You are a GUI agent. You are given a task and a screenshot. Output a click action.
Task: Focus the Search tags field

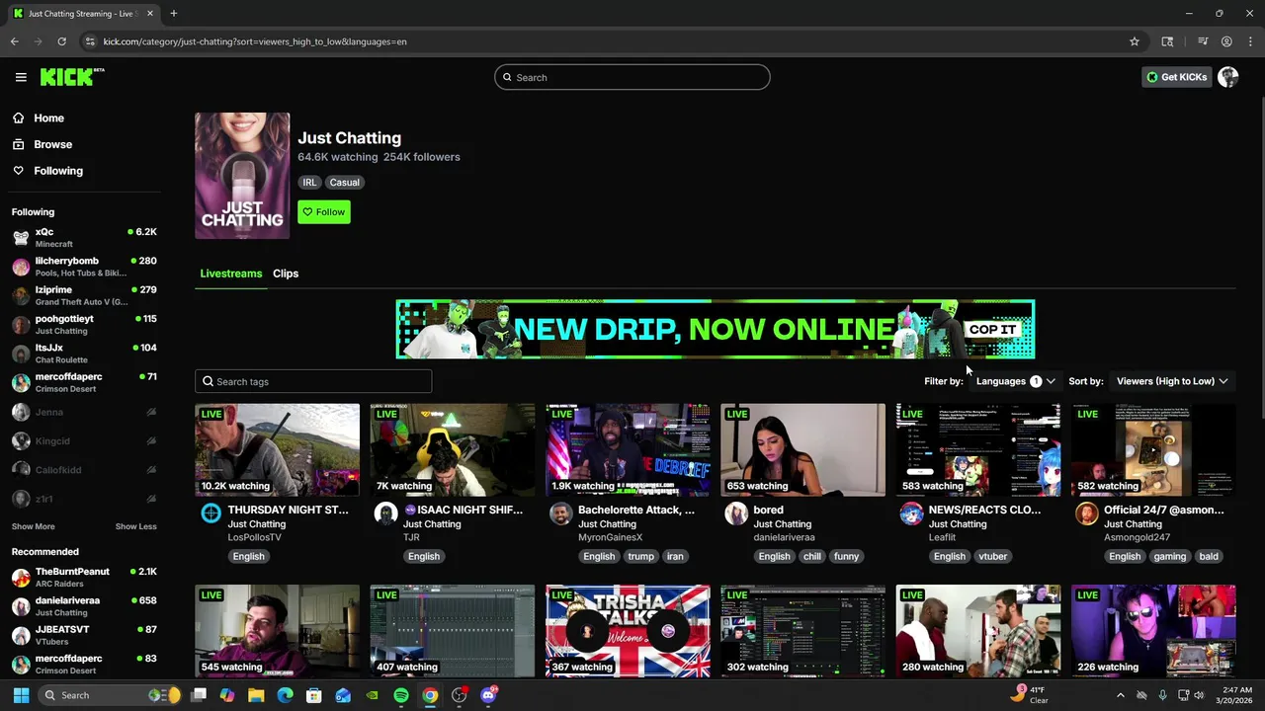(x=313, y=381)
